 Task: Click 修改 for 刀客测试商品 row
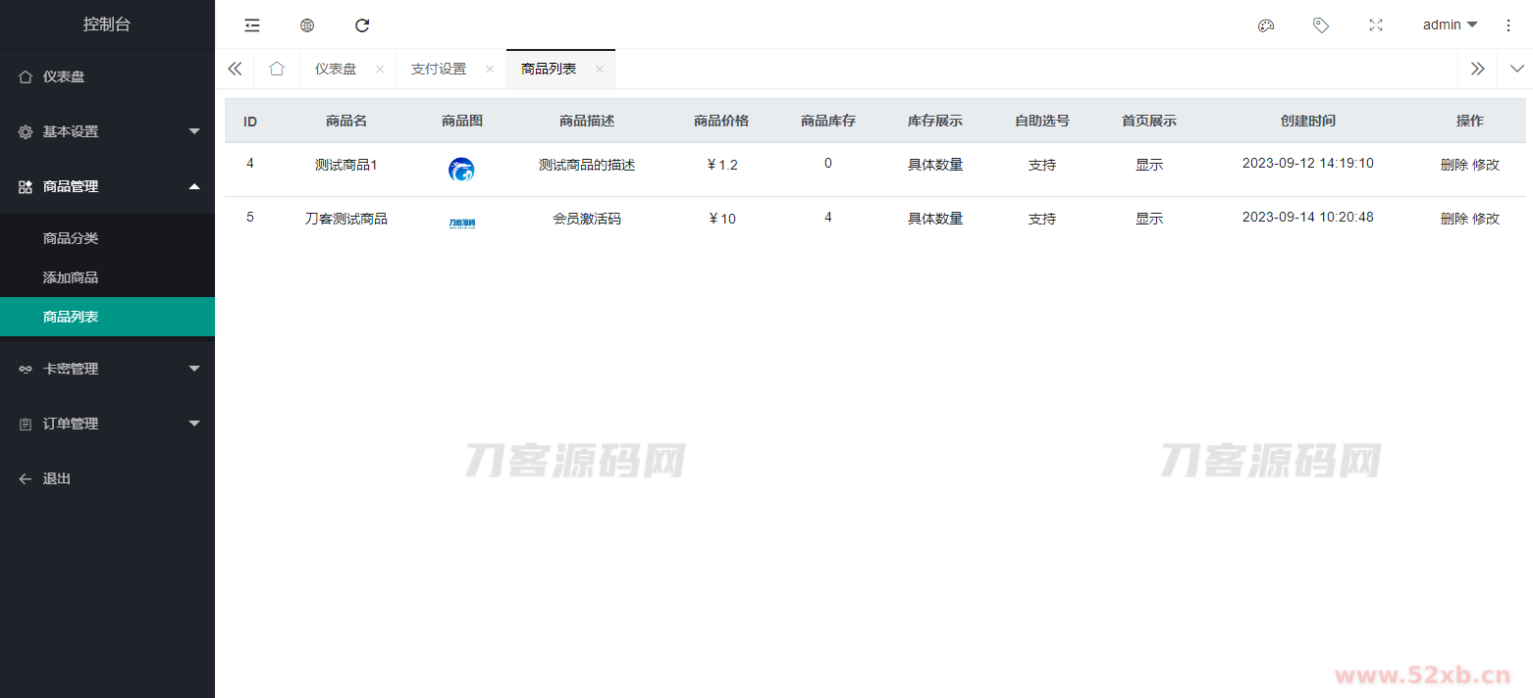point(1486,219)
